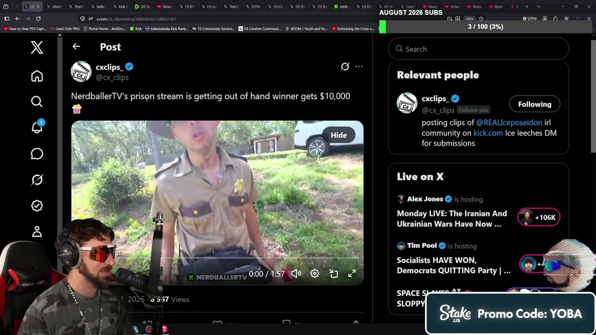Open cxclips_ avatar in Relevant people
The width and height of the screenshot is (596, 335).
pos(407,103)
